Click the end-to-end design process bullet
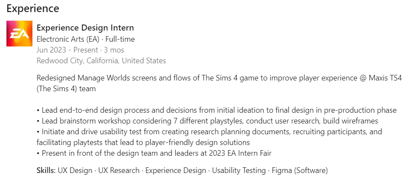414x179 pixels. click(x=217, y=110)
